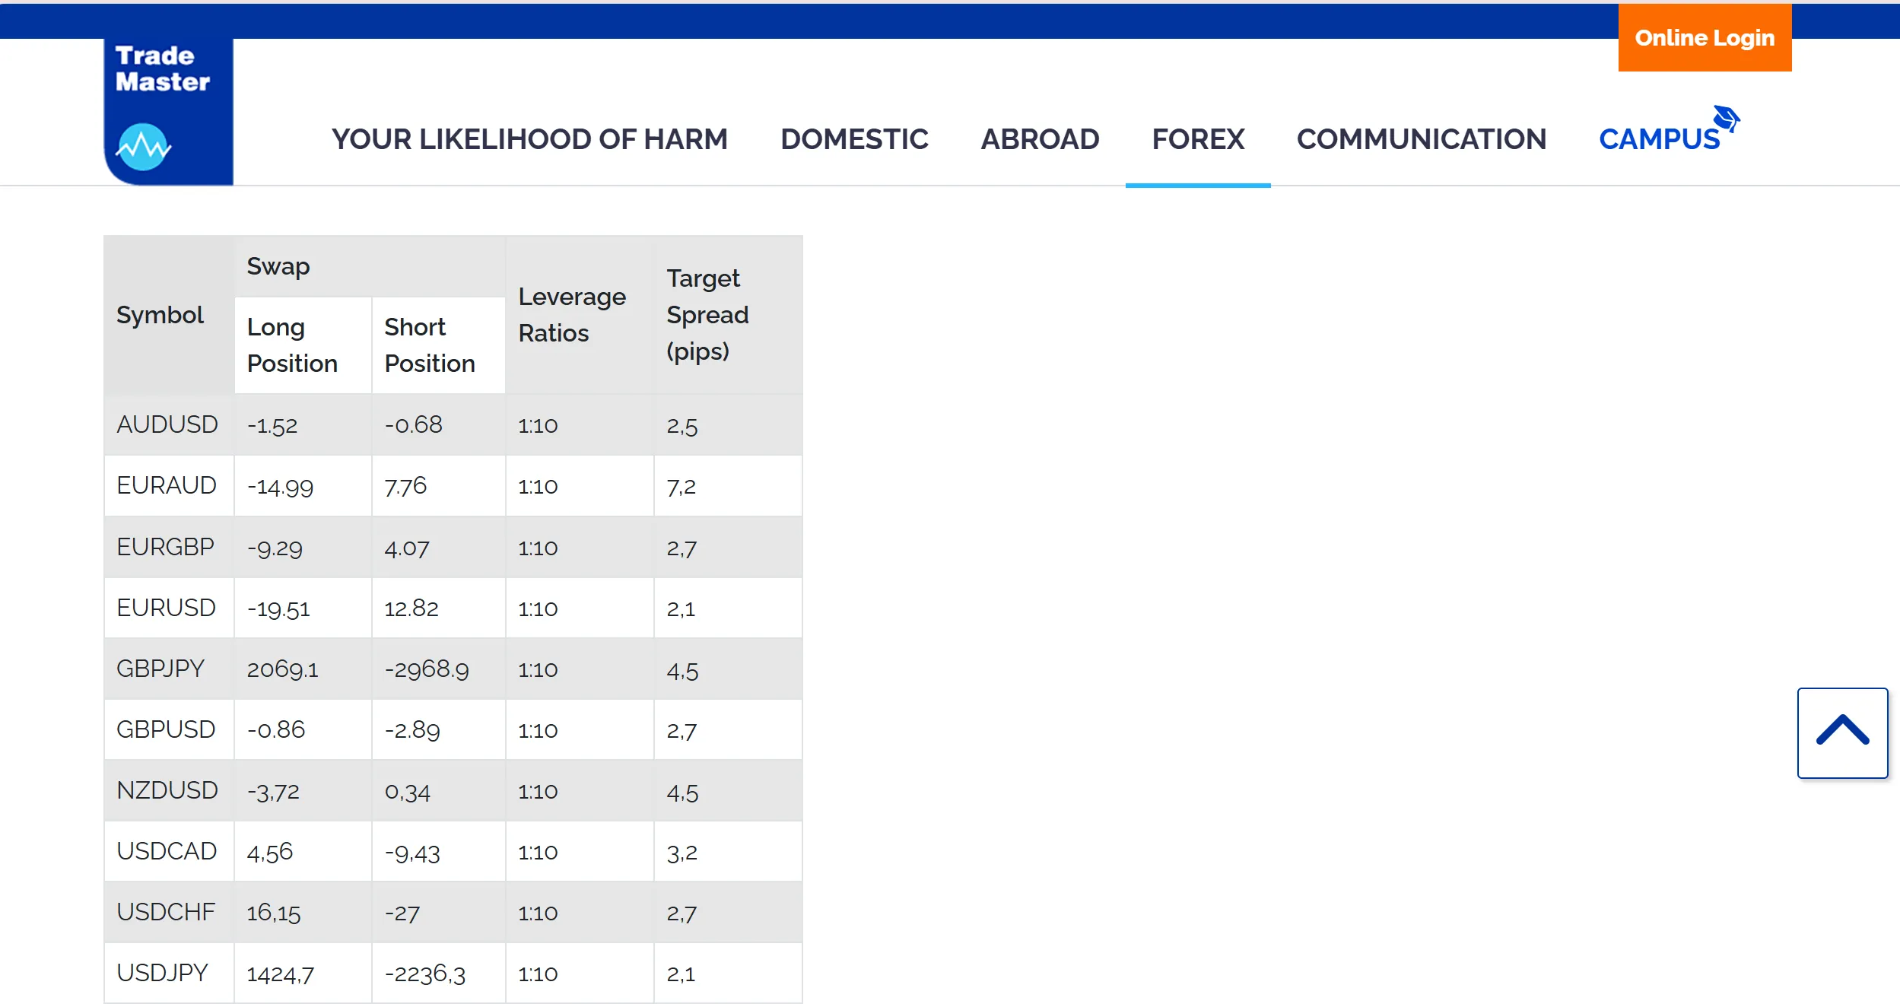The width and height of the screenshot is (1900, 1004).
Task: Click NZDUSD long swap value -3,72
Action: 273,792
